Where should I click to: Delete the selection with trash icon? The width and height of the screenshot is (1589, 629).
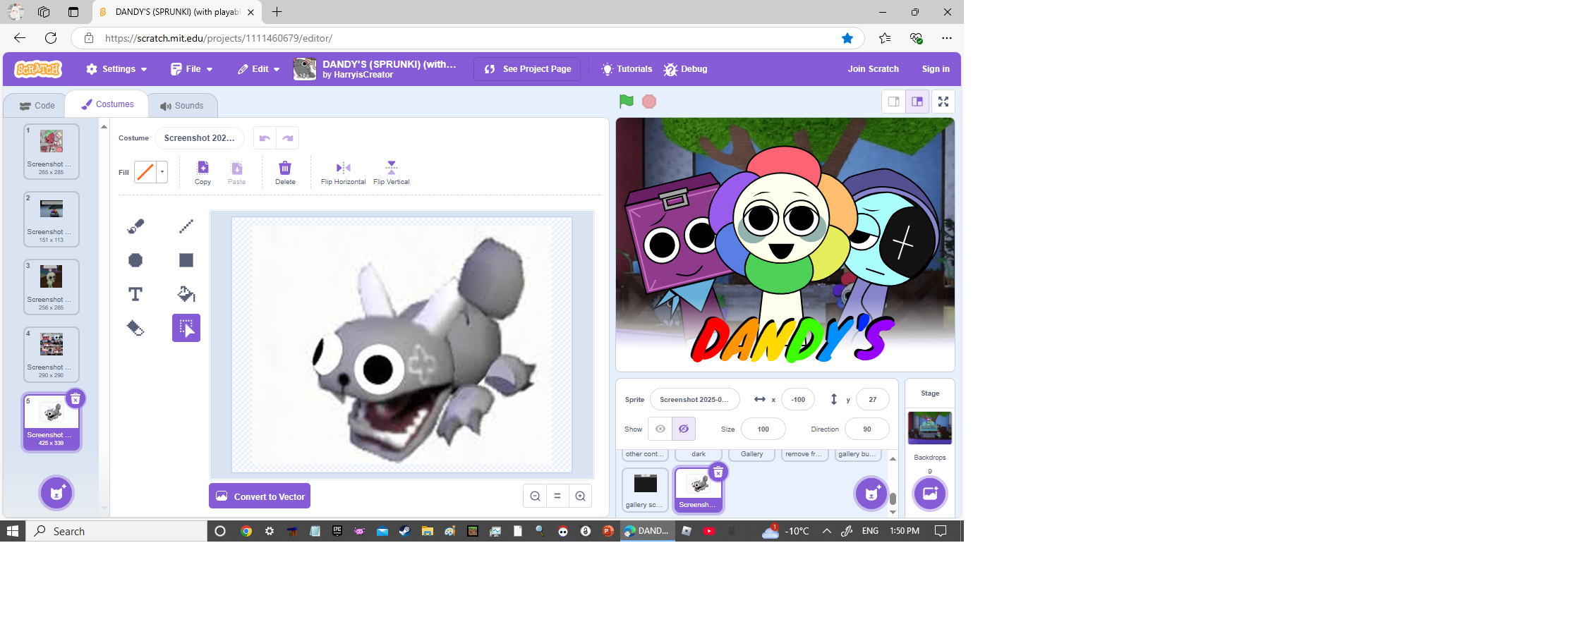click(x=285, y=172)
